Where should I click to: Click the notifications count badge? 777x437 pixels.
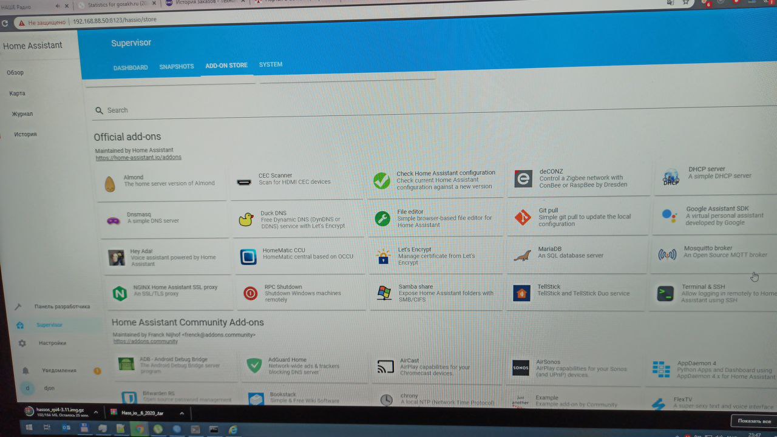click(x=97, y=371)
